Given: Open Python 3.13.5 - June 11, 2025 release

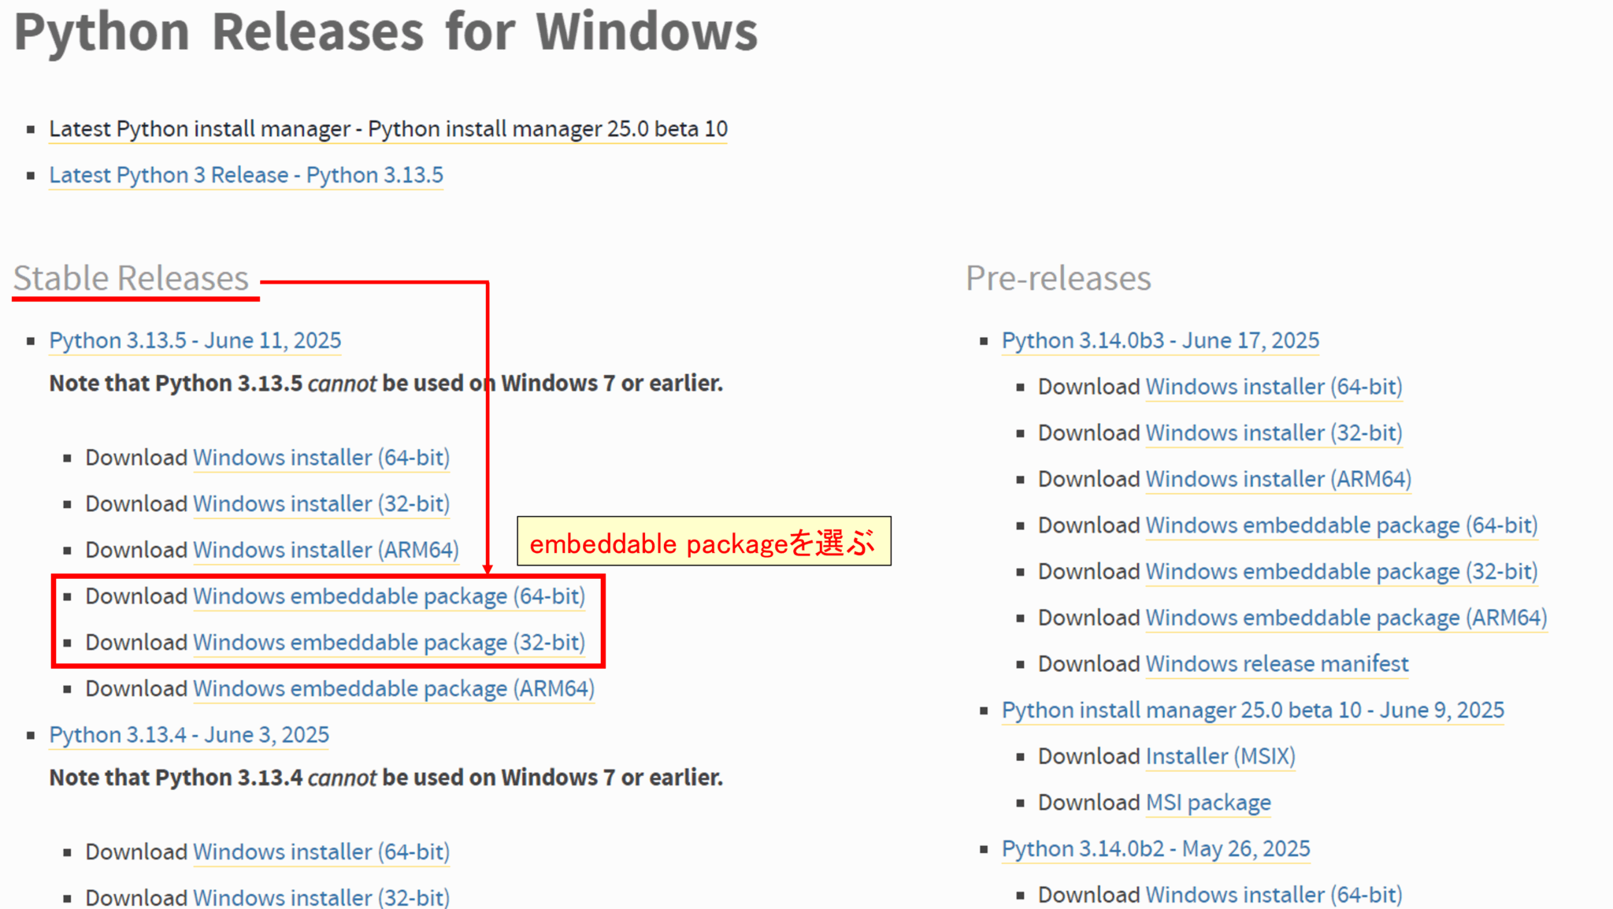Looking at the screenshot, I should tap(195, 340).
